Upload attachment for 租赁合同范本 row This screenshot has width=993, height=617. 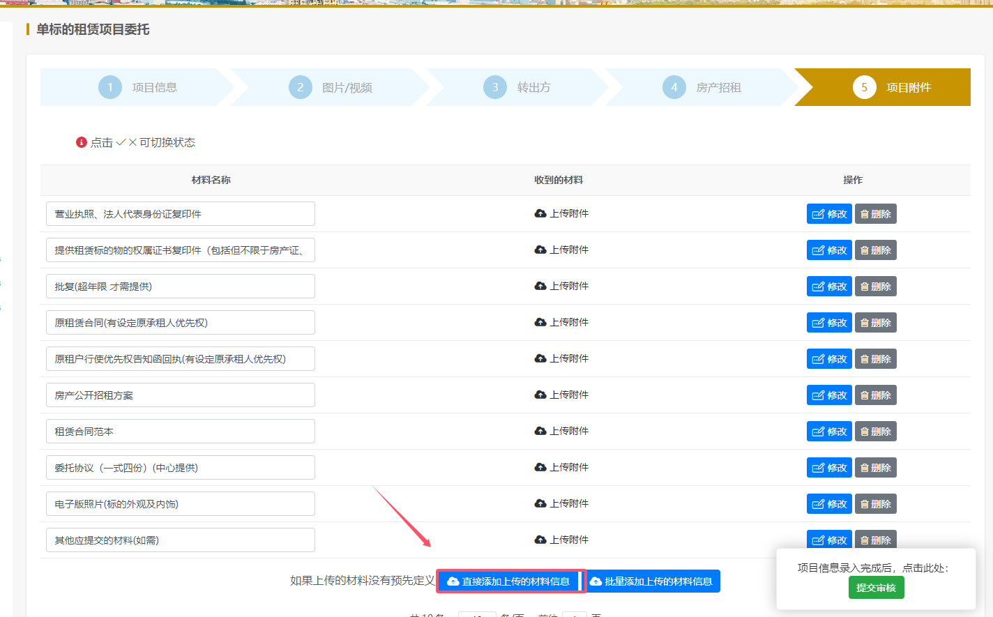(x=561, y=431)
